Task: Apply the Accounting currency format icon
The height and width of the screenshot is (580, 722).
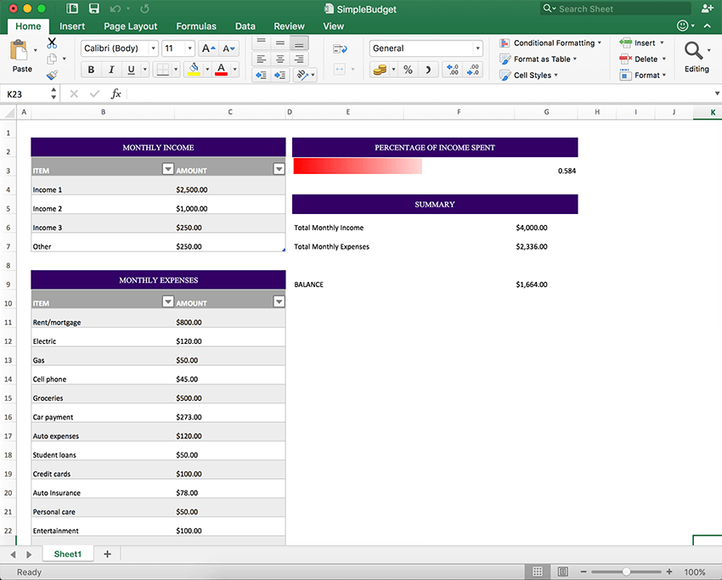Action: (x=380, y=69)
